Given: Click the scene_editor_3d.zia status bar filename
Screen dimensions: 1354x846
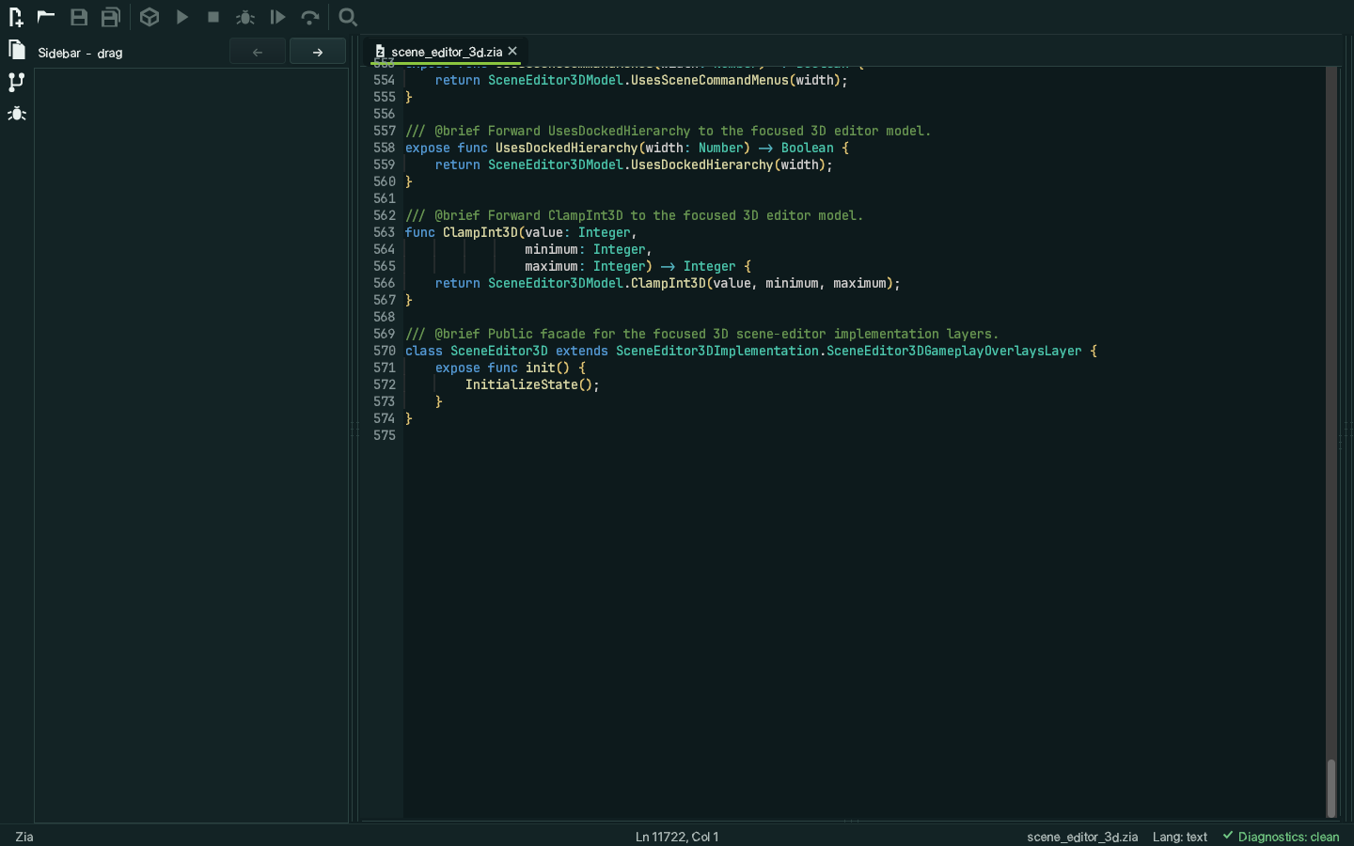Looking at the screenshot, I should tap(1082, 837).
